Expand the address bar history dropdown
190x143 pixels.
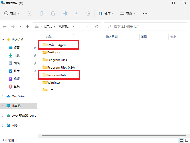[x=88, y=27]
